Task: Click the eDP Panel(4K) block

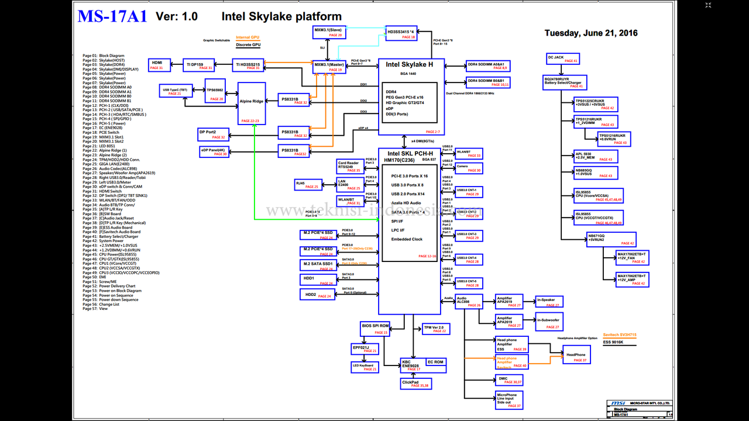Action: [214, 152]
